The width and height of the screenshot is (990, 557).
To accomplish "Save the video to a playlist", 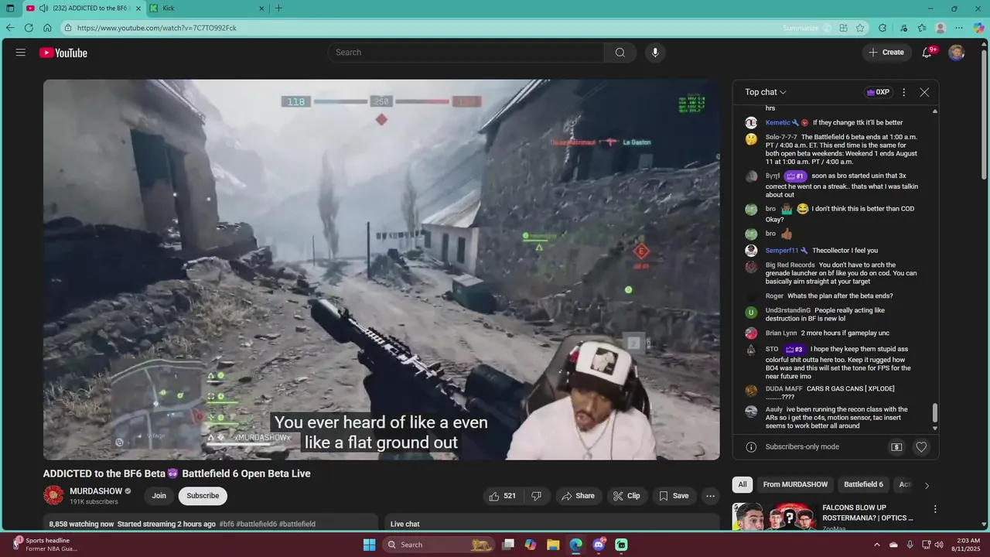I will pyautogui.click(x=673, y=496).
